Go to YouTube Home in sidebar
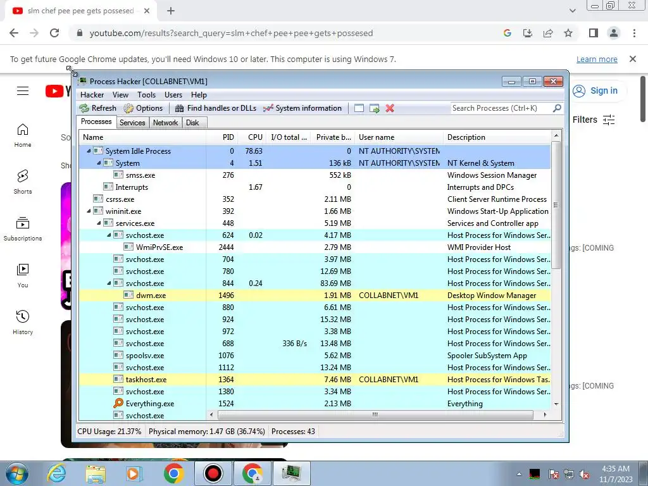The height and width of the screenshot is (486, 648). click(23, 135)
